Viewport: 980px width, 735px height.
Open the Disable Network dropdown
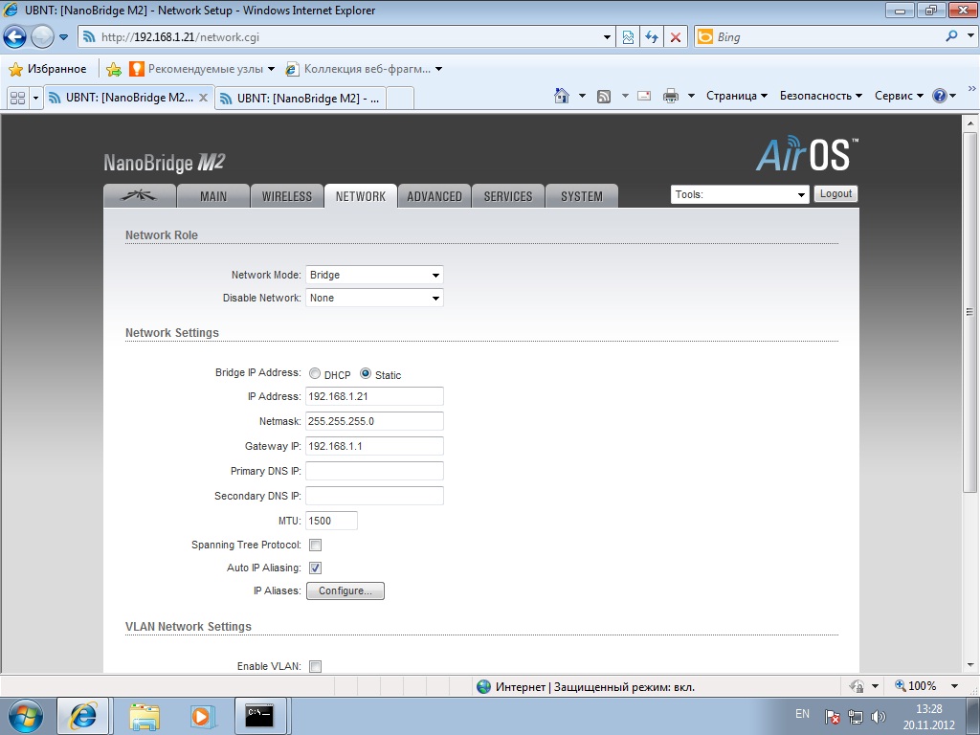[374, 299]
